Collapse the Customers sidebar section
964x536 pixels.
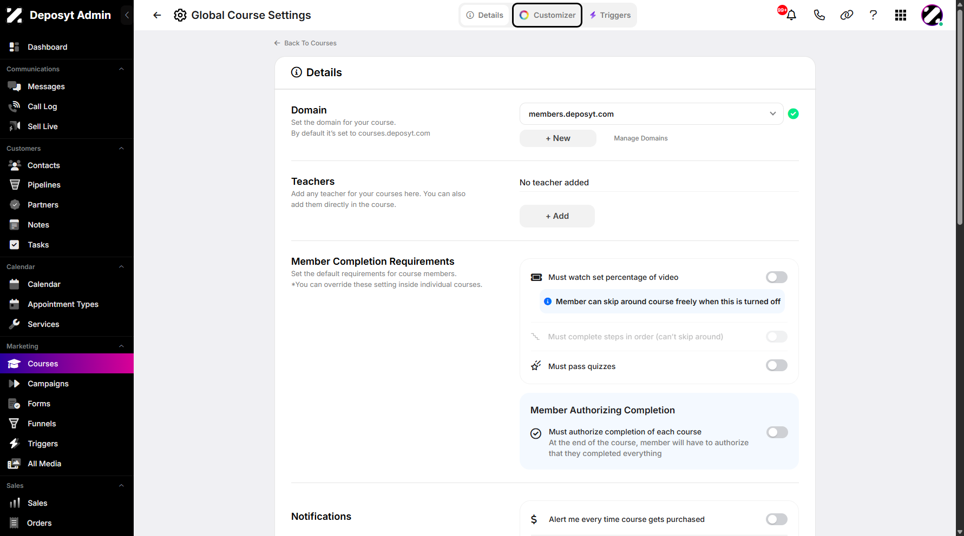click(121, 149)
